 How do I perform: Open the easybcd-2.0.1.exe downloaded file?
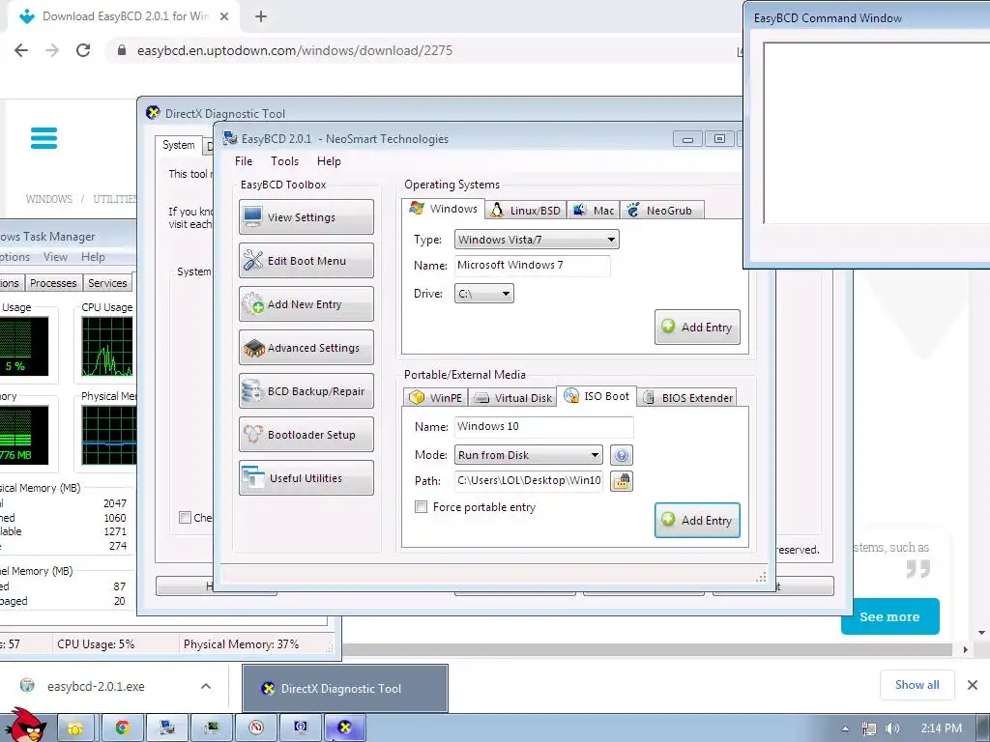(x=96, y=686)
